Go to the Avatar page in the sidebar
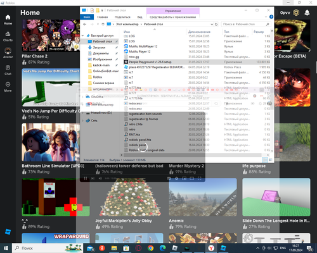This screenshot has width=317, height=253. [x=8, y=53]
